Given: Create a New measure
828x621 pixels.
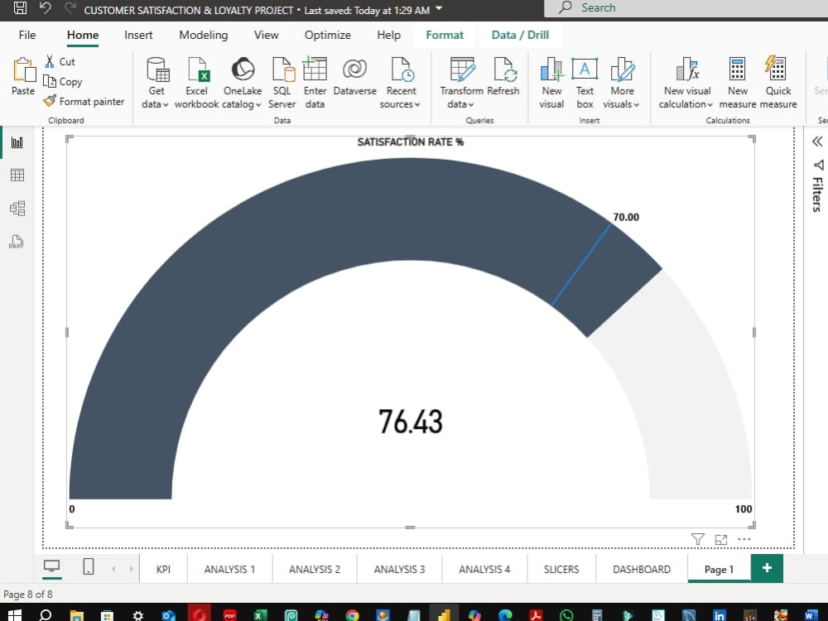Looking at the screenshot, I should click(737, 82).
